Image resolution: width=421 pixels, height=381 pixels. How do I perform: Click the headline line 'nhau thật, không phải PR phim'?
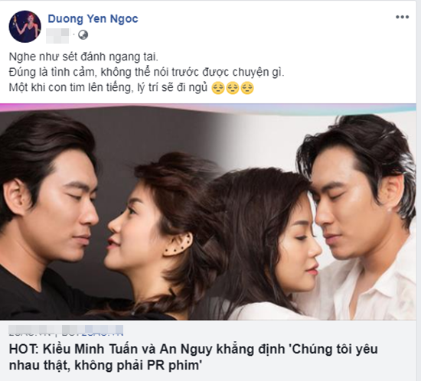coord(106,366)
